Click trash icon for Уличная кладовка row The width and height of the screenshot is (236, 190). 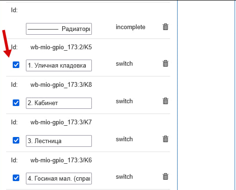pyautogui.click(x=165, y=63)
